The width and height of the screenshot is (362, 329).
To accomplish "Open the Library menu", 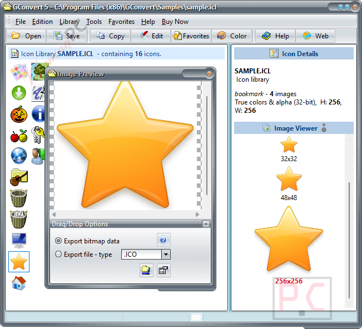I will pos(70,22).
